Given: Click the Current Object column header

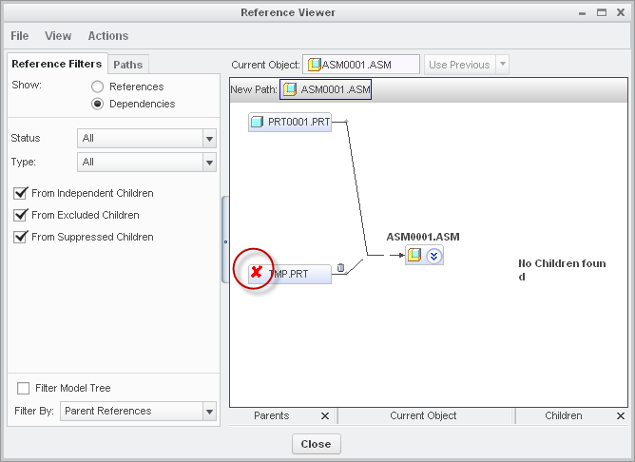Looking at the screenshot, I should (x=423, y=415).
